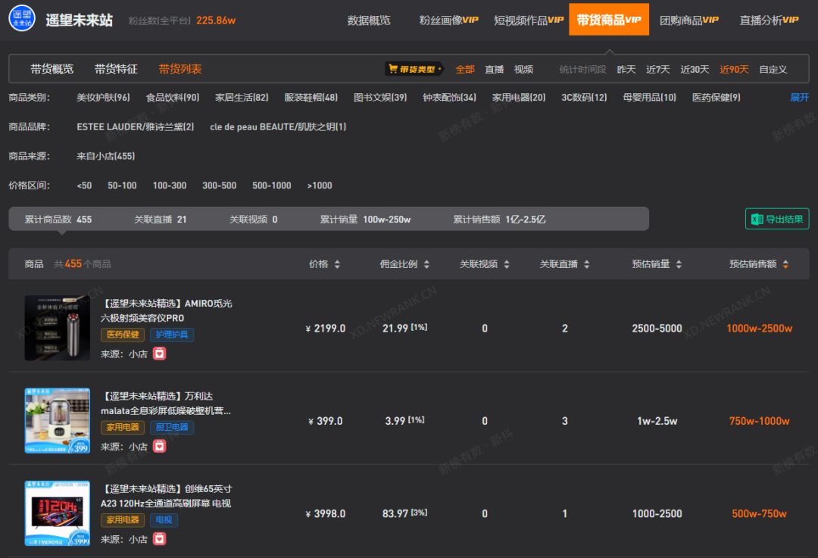Image resolution: width=818 pixels, height=558 pixels.
Task: Choose 自定义 time range
Action: click(x=773, y=70)
